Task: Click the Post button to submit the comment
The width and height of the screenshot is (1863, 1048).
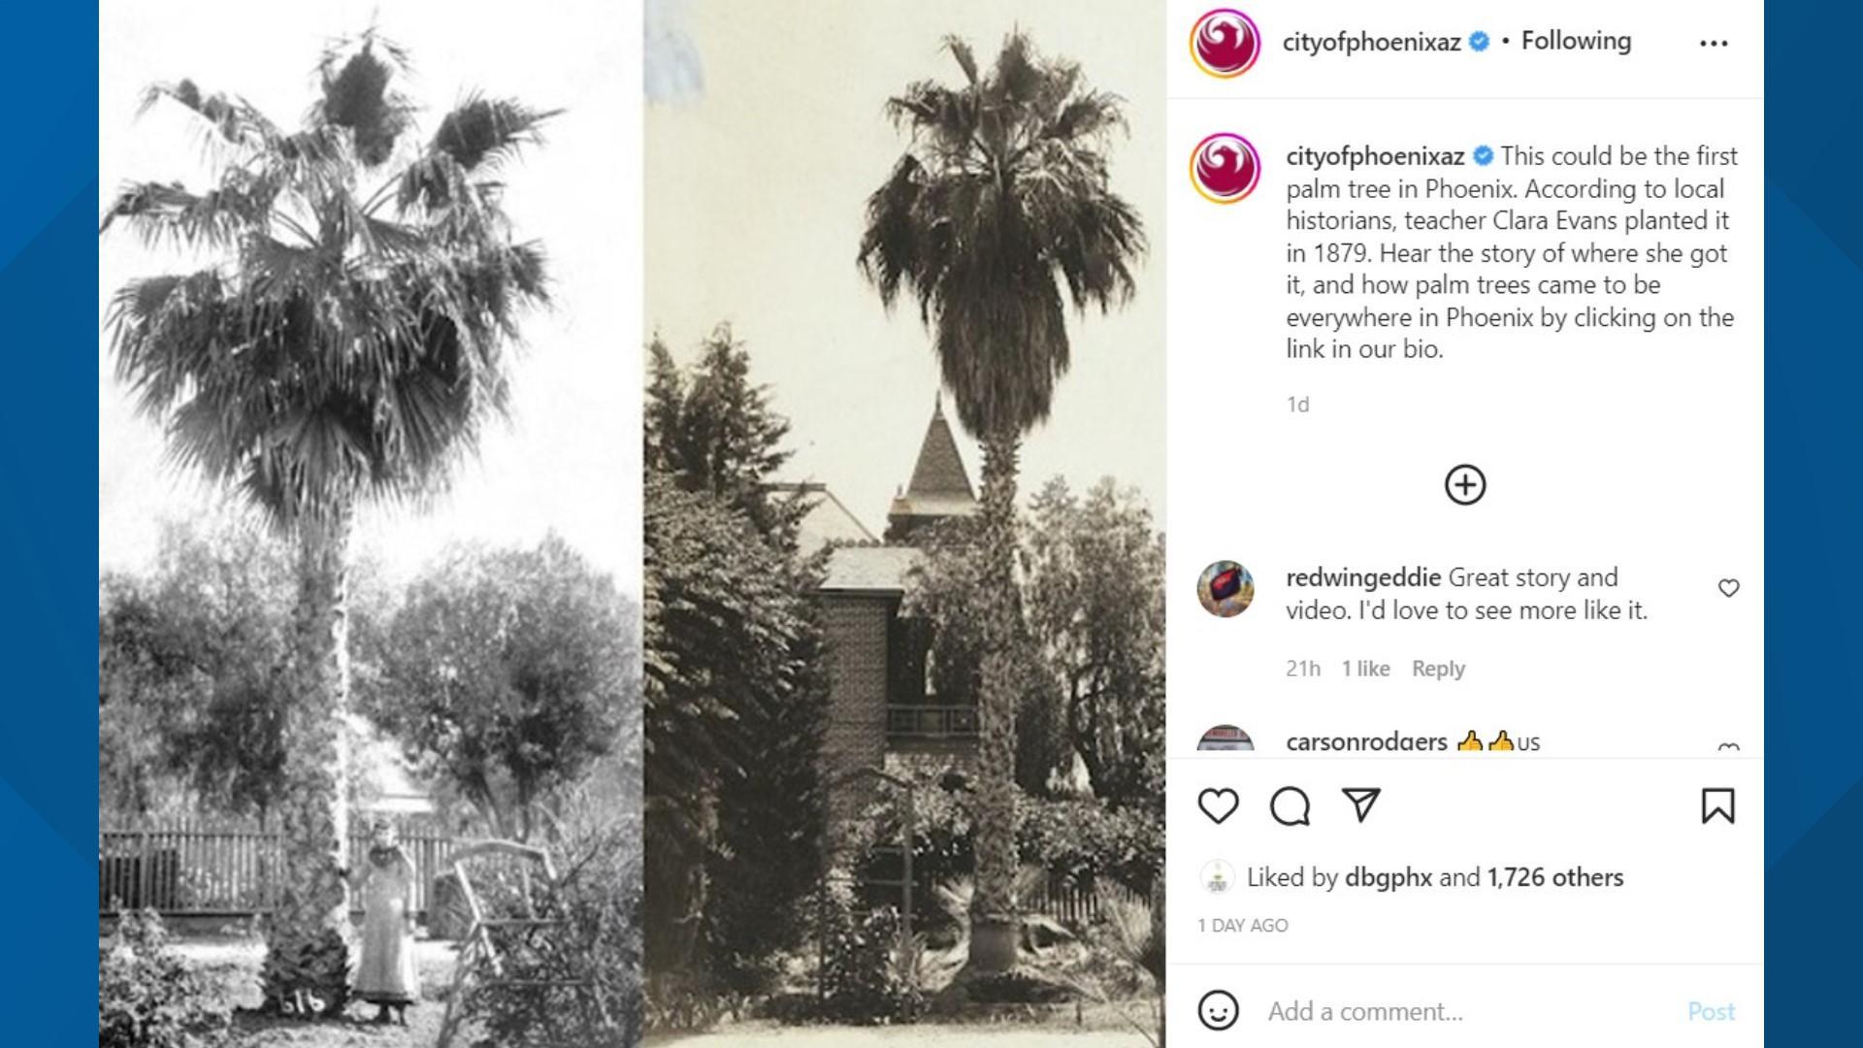Action: (1711, 1011)
